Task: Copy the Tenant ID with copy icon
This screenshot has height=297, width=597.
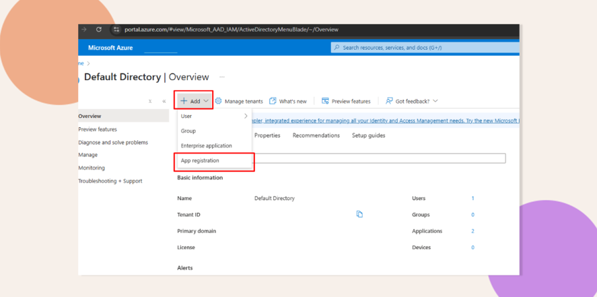Action: click(359, 214)
